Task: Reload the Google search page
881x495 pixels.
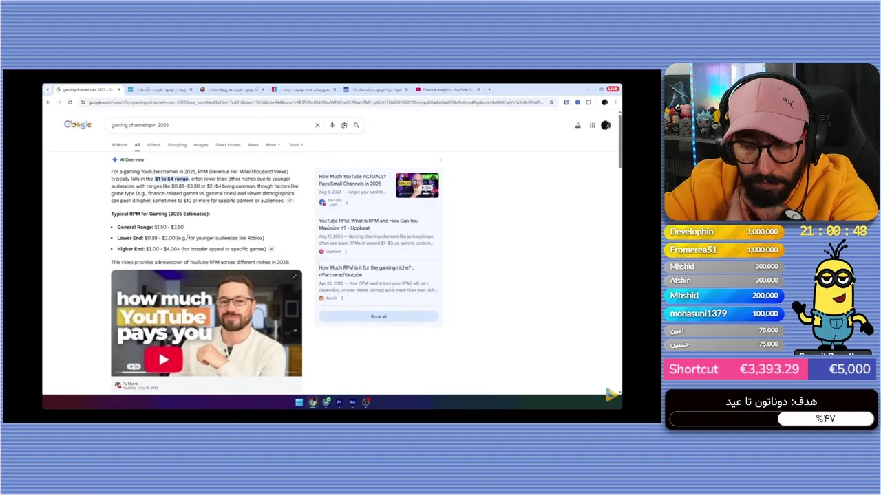Action: [70, 102]
